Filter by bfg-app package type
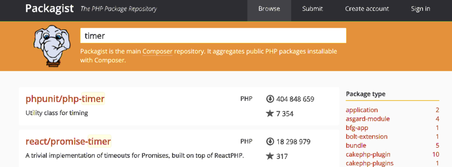Screen dimensions: 452x167 [x=357, y=127]
